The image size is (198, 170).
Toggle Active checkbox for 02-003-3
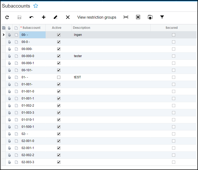tap(59, 162)
